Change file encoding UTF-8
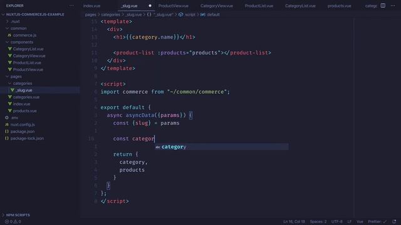This screenshot has width=401, height=225. point(337,222)
